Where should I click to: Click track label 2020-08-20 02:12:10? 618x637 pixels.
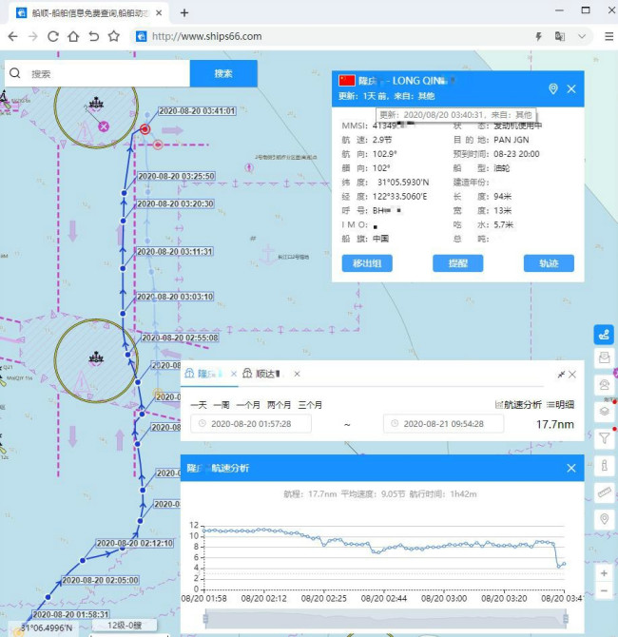point(135,543)
